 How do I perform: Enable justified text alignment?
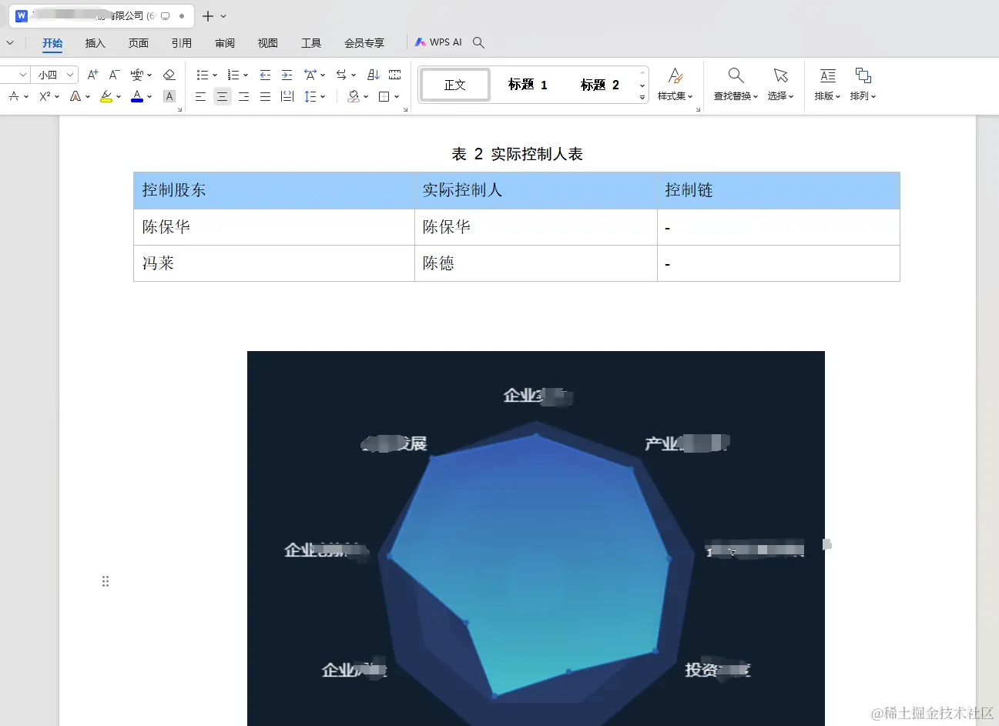click(x=264, y=95)
